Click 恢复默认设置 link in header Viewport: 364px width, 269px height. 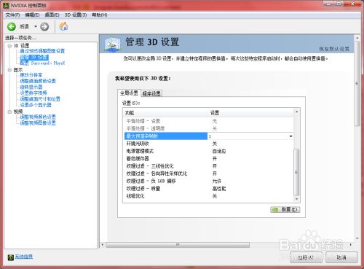pyautogui.click(x=334, y=49)
